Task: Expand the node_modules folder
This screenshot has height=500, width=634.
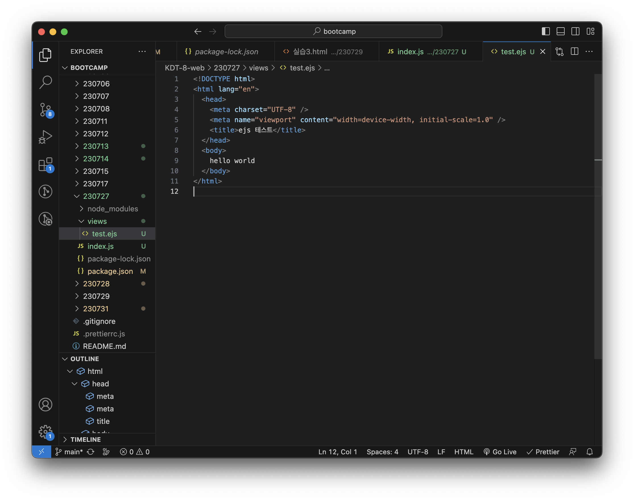Action: 107,209
